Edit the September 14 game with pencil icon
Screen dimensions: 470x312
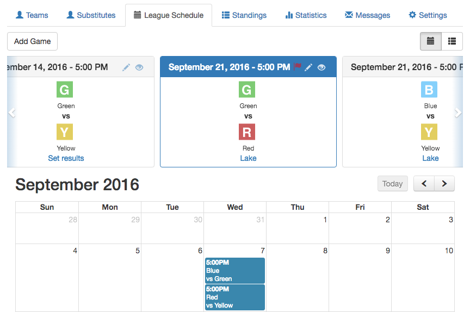126,67
